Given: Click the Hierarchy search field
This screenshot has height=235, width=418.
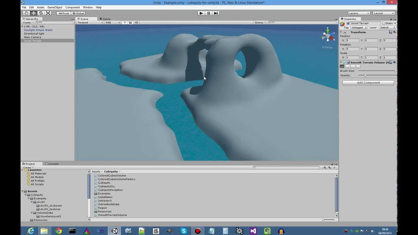Looking at the screenshot, I should click(x=54, y=23).
